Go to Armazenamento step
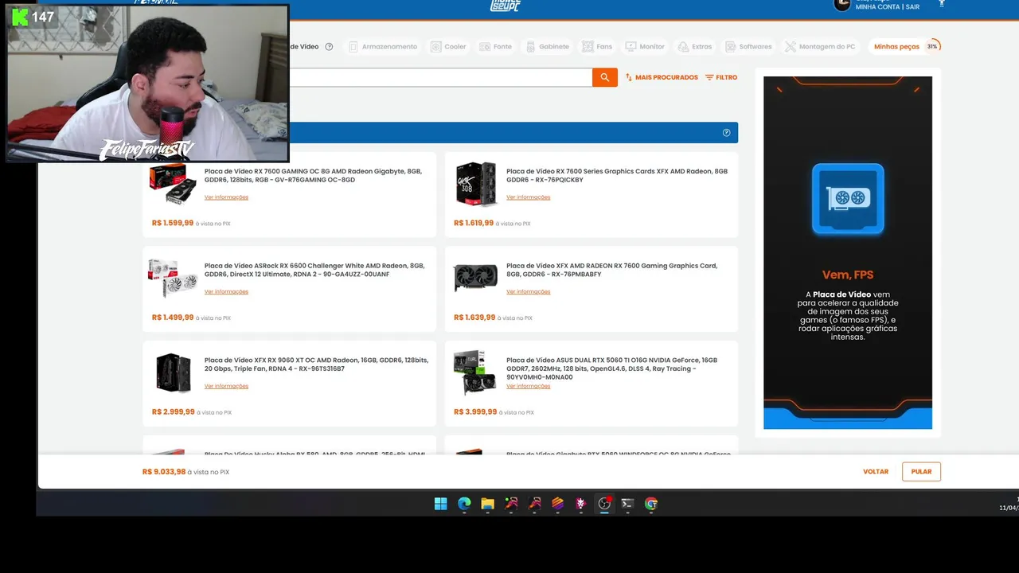 [382, 47]
